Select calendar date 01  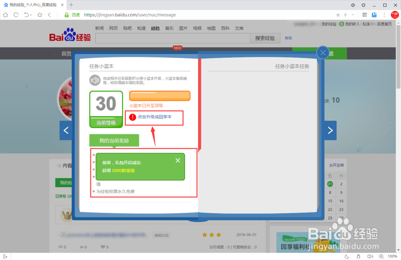[330, 184]
